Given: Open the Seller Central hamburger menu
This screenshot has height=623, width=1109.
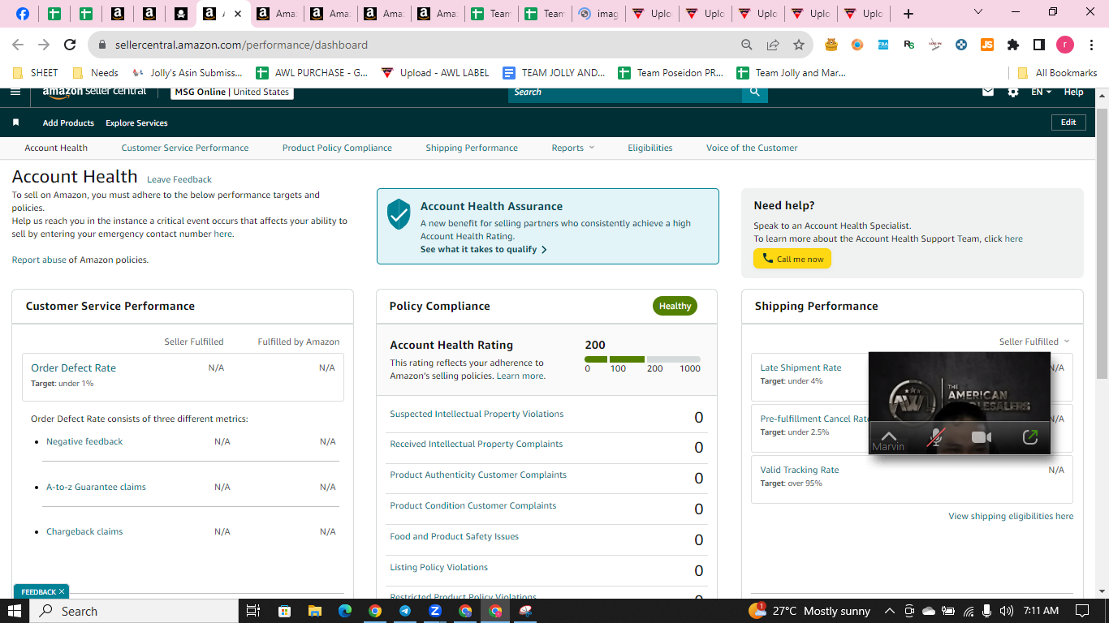Looking at the screenshot, I should 15,92.
